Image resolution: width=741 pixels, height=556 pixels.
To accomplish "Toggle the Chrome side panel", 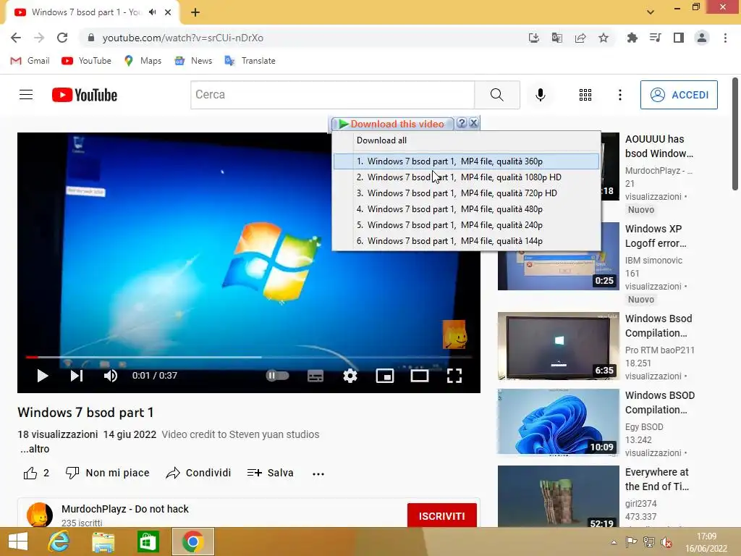I will tap(679, 38).
